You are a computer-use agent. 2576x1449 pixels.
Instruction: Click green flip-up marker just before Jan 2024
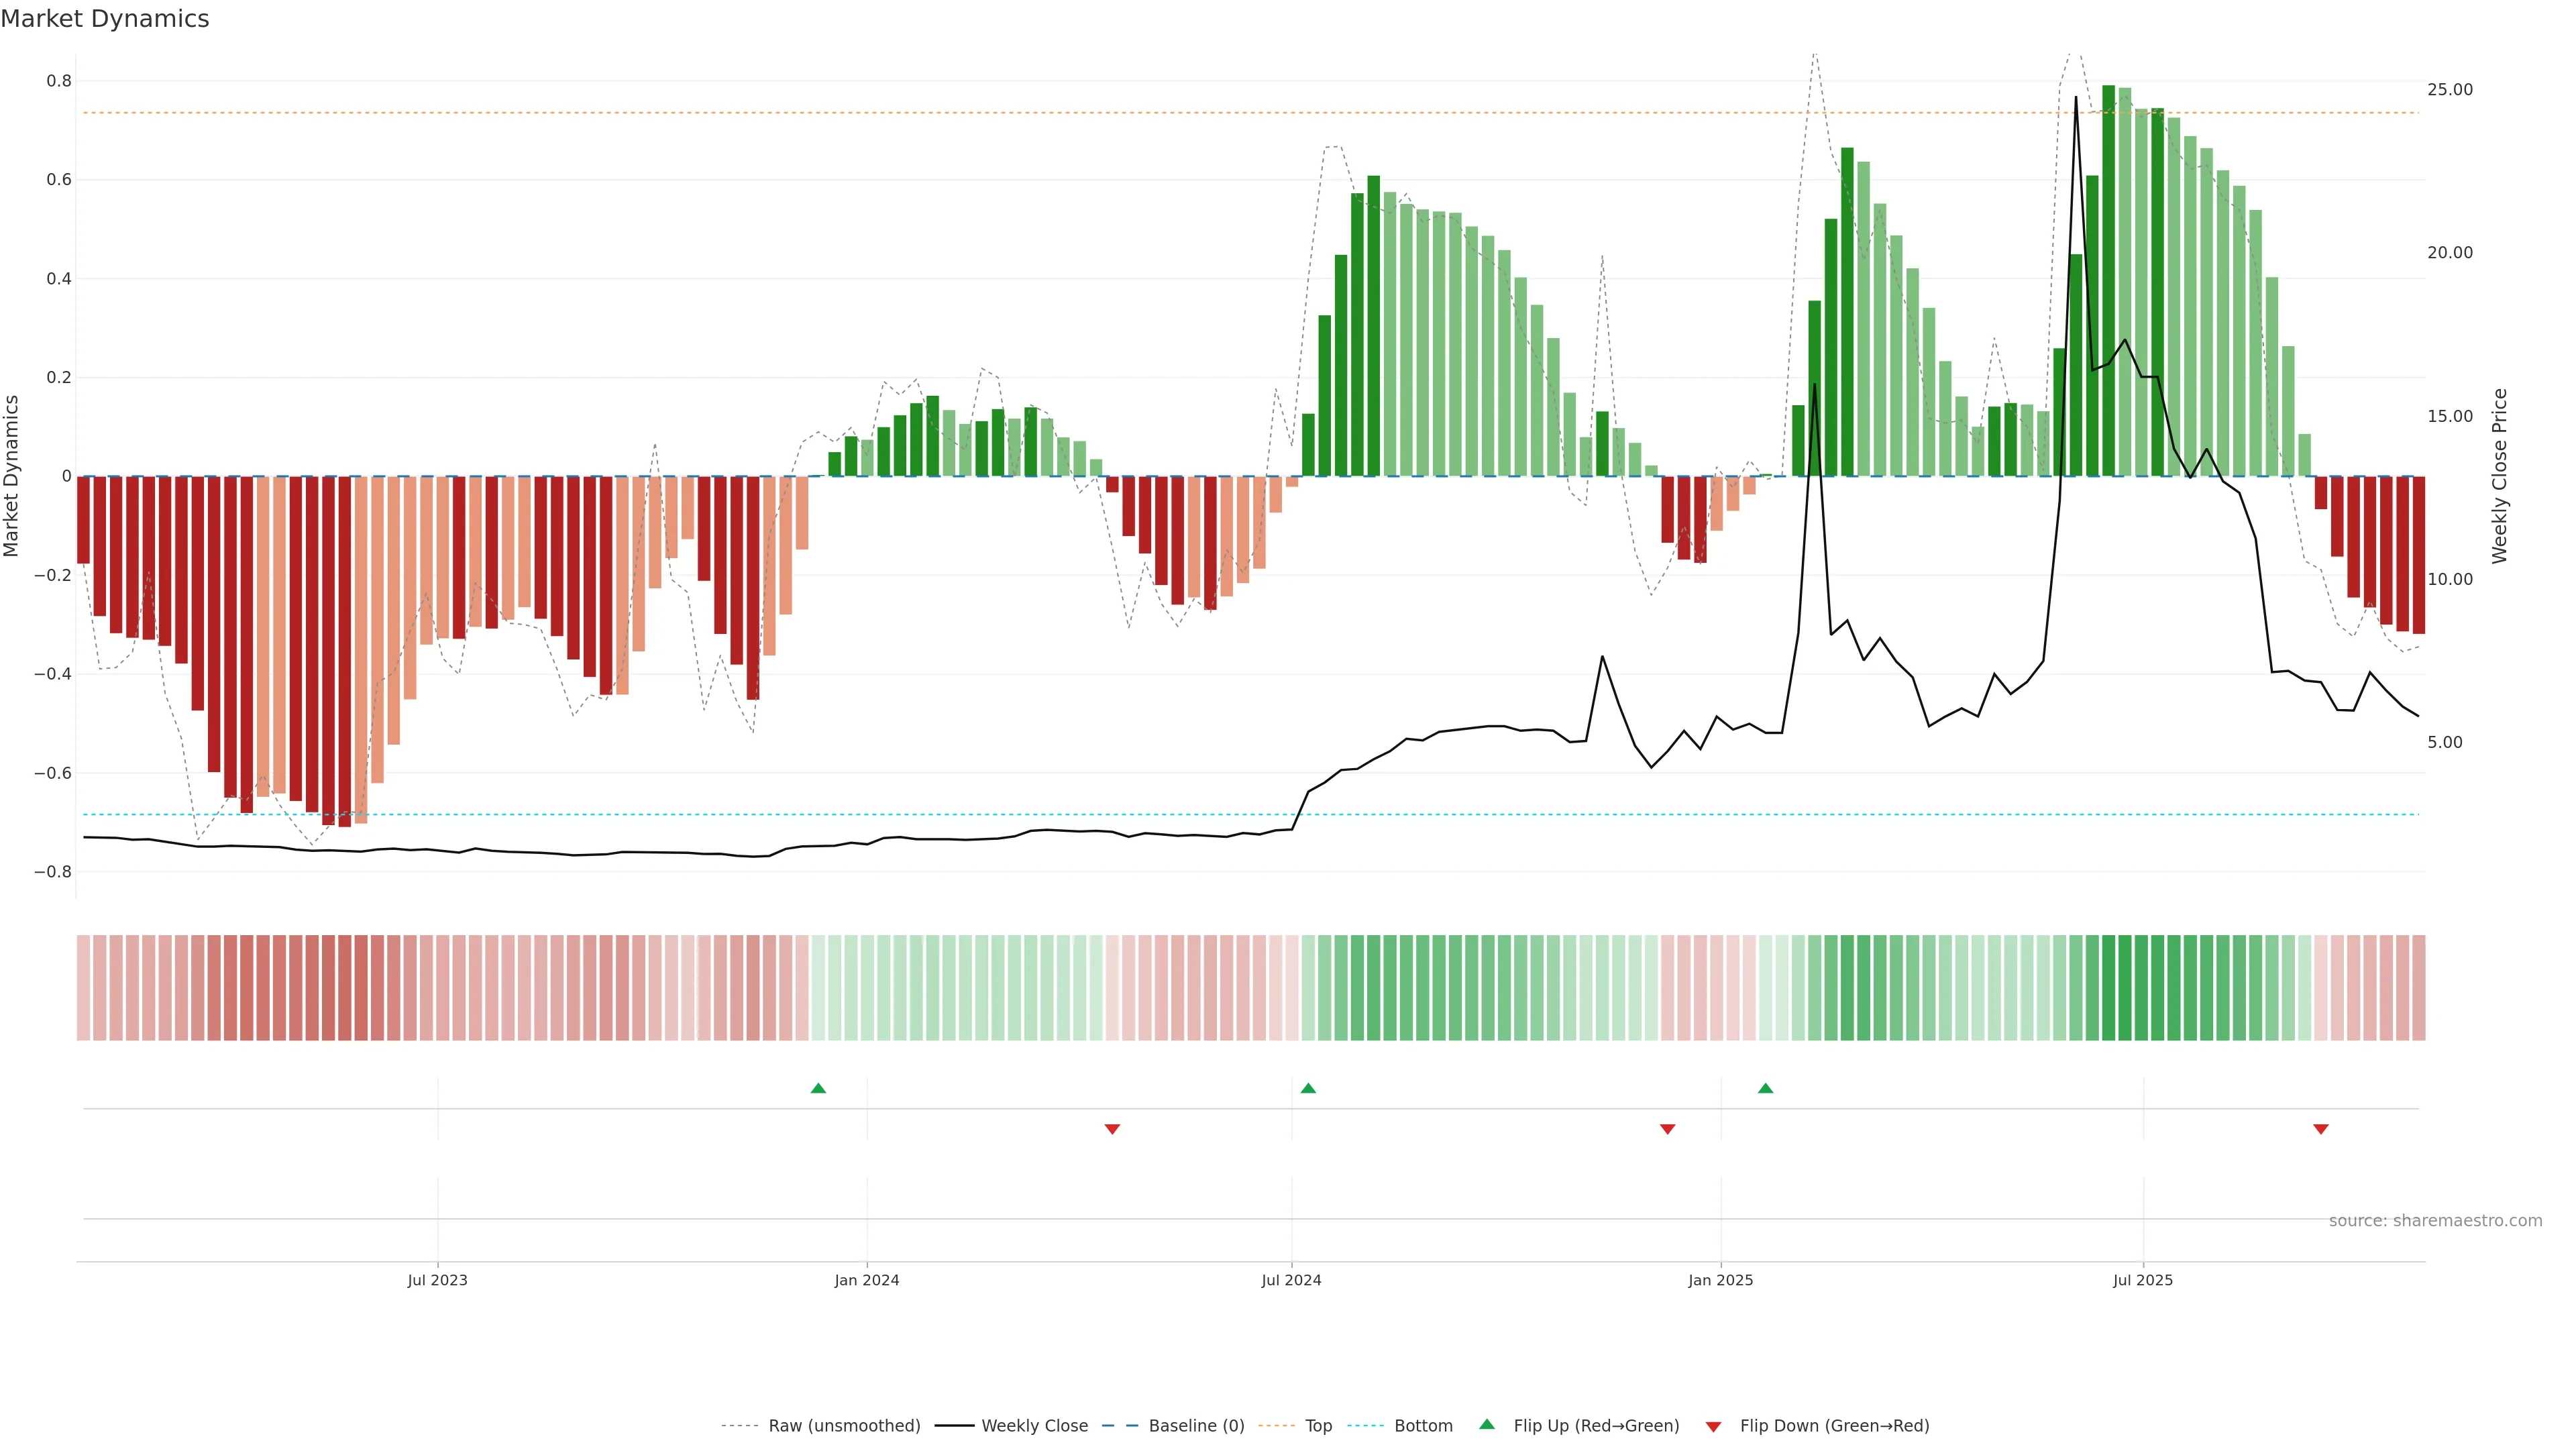818,1088
